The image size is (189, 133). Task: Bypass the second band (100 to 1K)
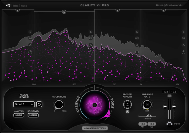(91, 38)
